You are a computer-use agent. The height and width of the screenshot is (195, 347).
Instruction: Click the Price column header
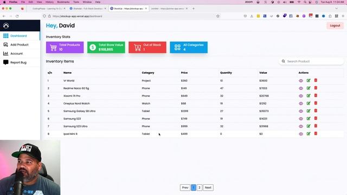184,73
